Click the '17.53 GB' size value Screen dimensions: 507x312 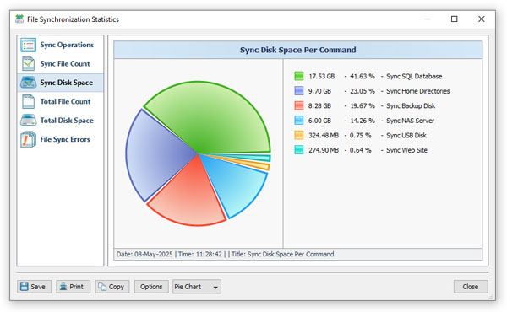click(321, 76)
